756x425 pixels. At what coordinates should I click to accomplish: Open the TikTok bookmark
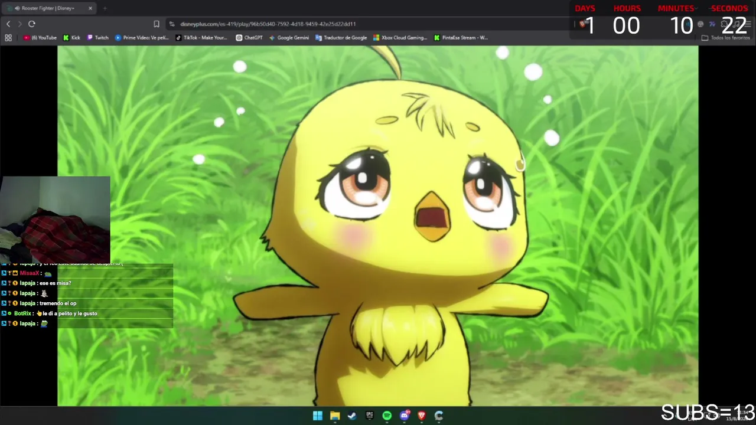201,38
